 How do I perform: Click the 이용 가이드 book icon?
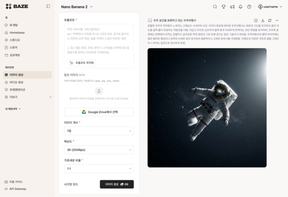(x=6, y=182)
